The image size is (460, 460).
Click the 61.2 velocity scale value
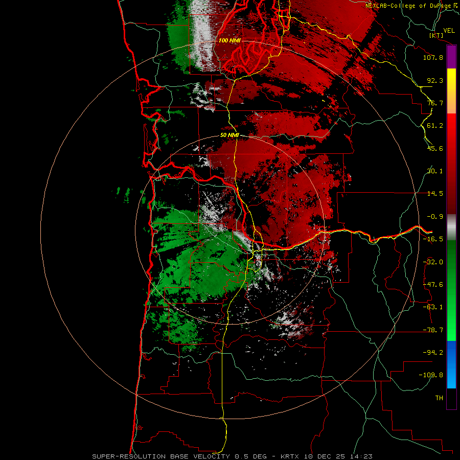tap(435, 126)
